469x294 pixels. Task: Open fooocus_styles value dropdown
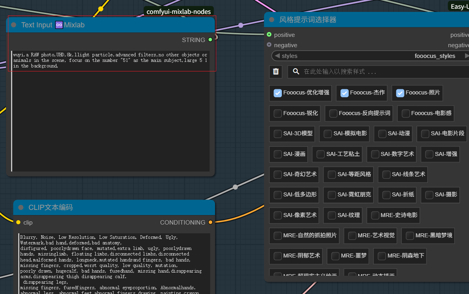tap(435, 56)
